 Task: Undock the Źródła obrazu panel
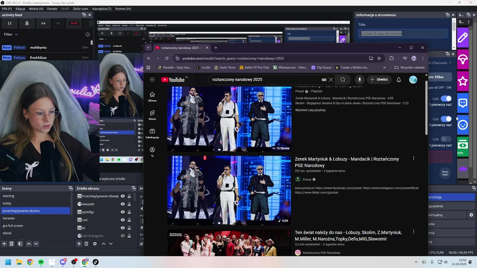[x=134, y=188]
